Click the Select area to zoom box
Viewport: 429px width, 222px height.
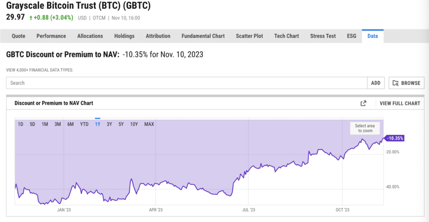coord(364,128)
